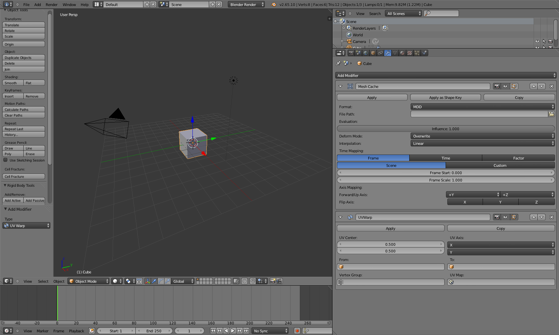Open the Physics properties tab icon

424,53
